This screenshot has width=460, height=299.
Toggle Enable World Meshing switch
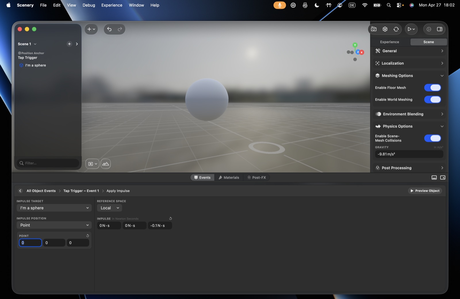coord(433,99)
